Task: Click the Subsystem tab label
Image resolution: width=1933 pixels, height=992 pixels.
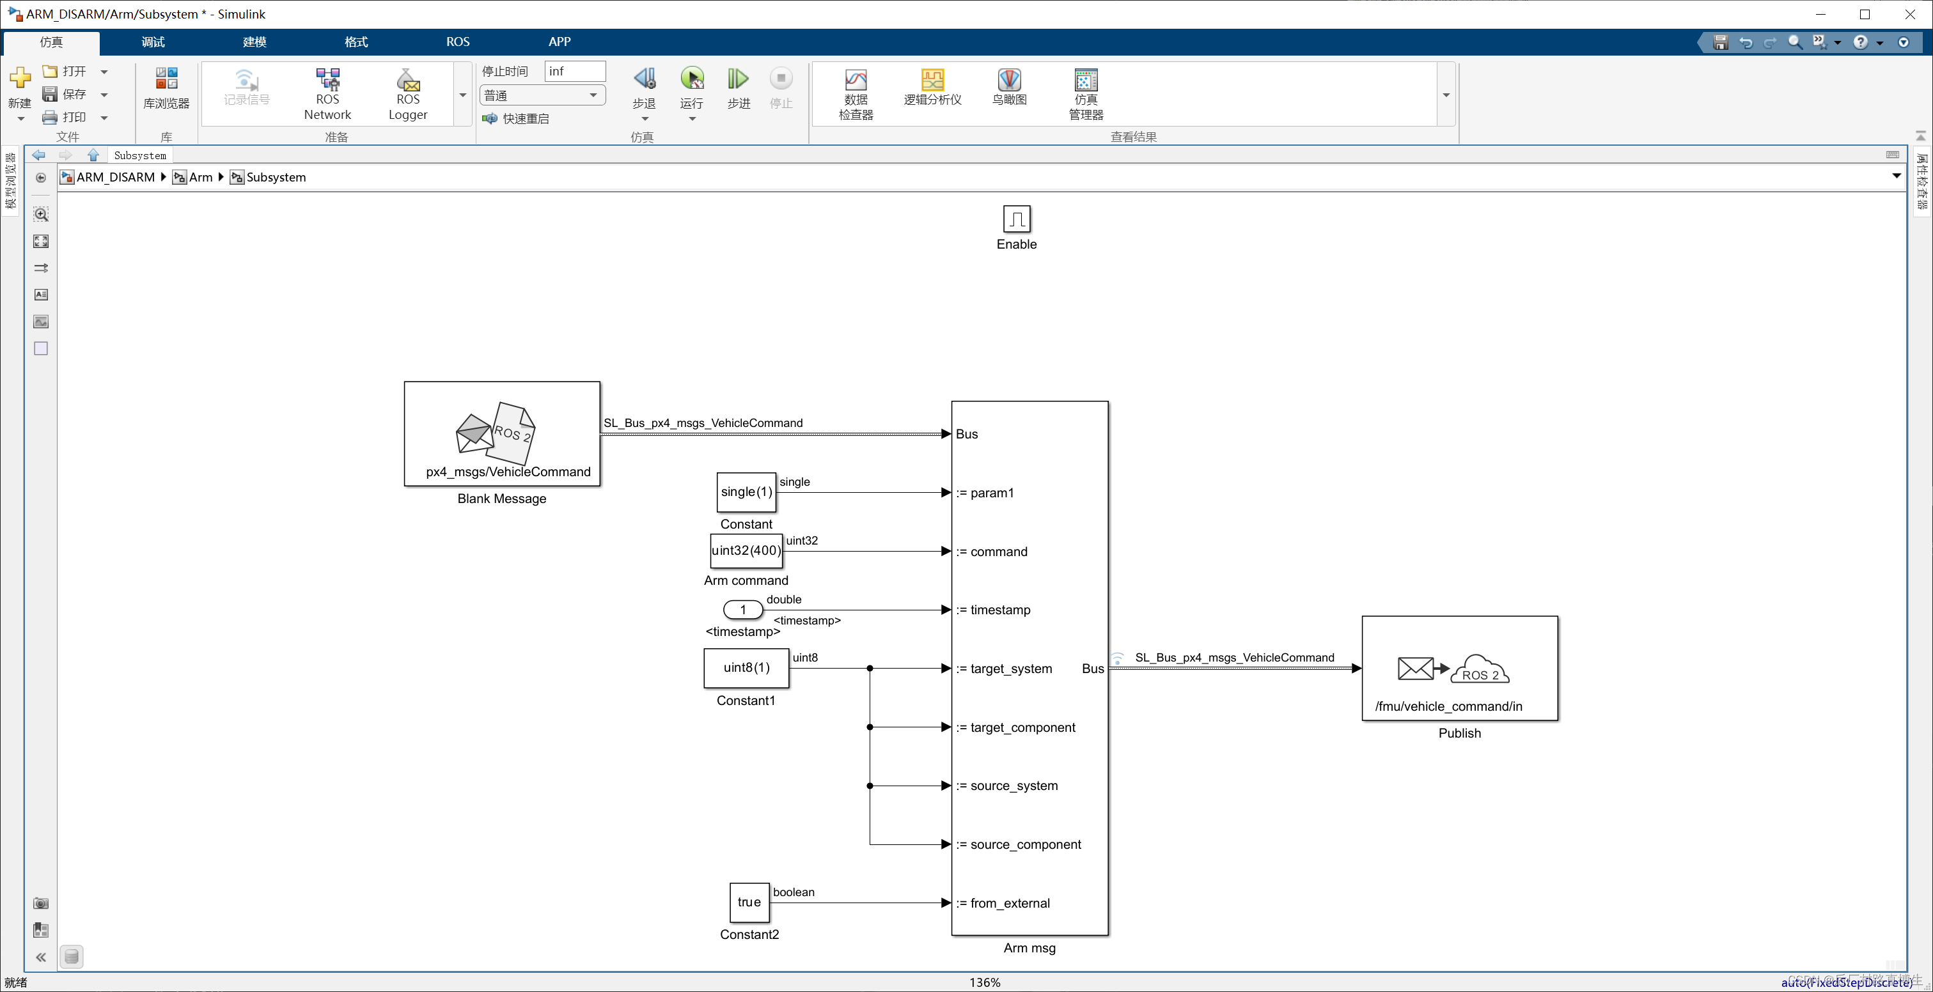Action: click(x=140, y=155)
